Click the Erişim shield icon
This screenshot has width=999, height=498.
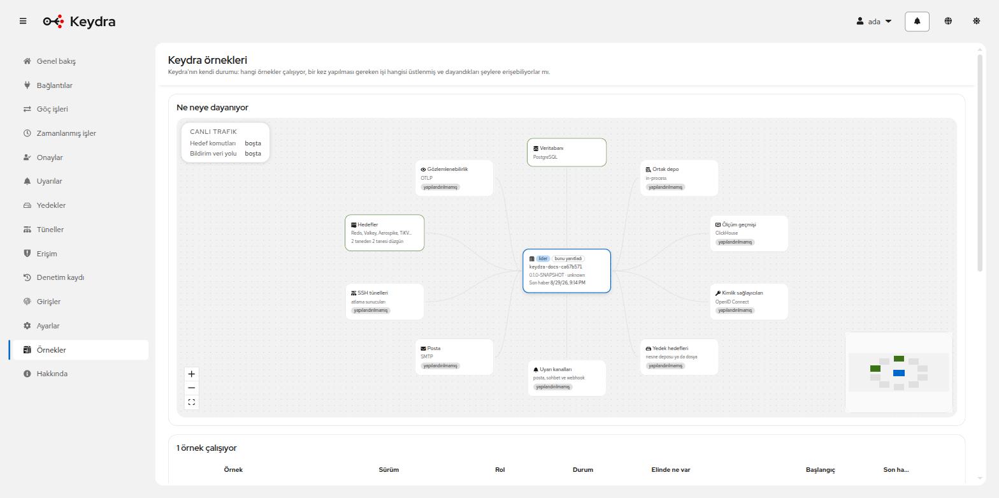[x=27, y=254]
